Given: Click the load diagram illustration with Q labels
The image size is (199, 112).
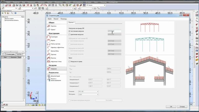Looking at the screenshot, I should pos(150,72).
